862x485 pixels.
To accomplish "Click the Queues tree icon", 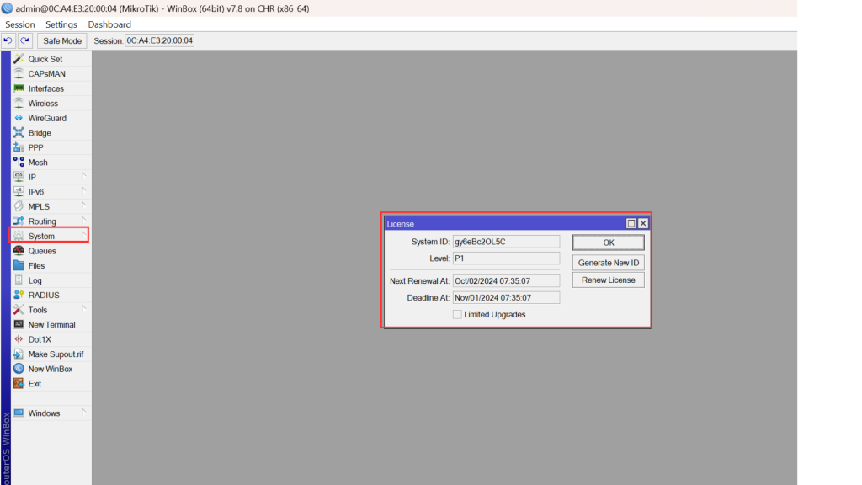I will pos(19,251).
